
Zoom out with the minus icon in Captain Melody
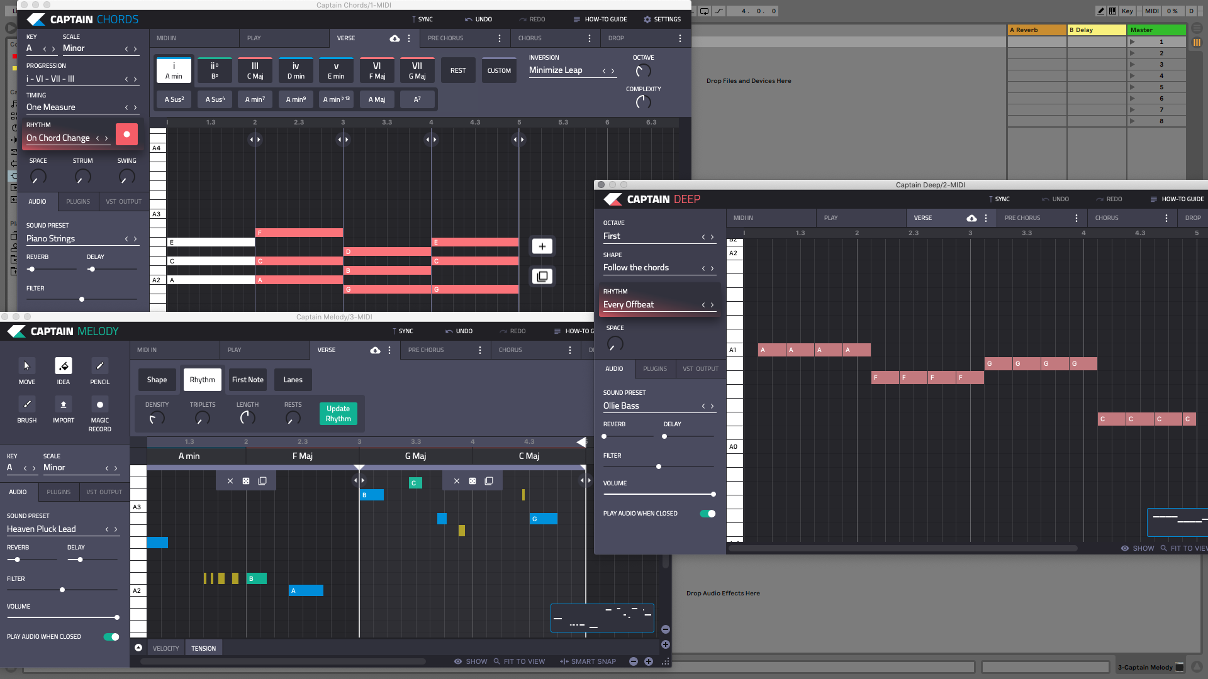click(634, 661)
